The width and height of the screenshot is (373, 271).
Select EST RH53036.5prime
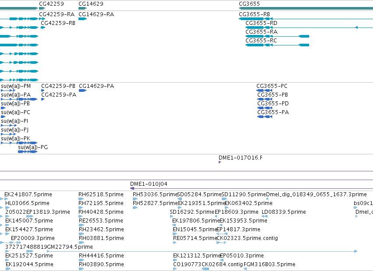155,195
